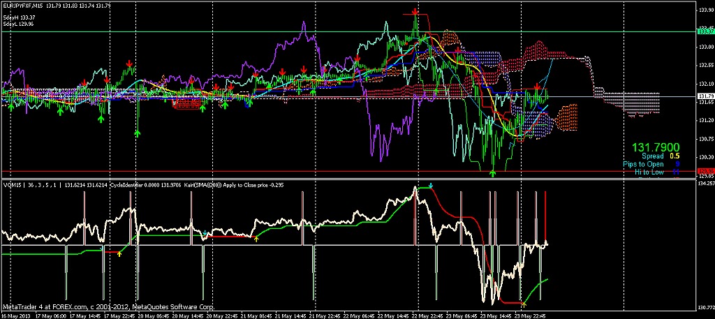Click the 23 May 06:45 time label

coord(462,316)
